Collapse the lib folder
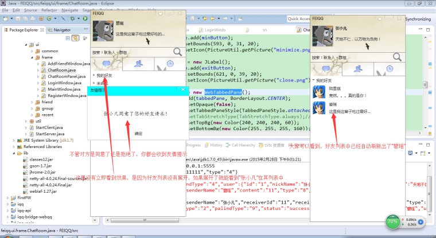The height and width of the screenshot is (238, 436). pos(14,153)
